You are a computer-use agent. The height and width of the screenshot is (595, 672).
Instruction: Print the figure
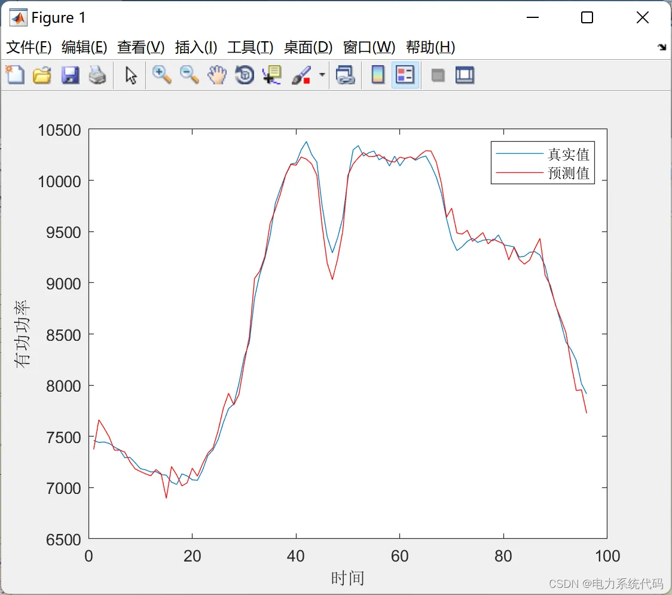[x=97, y=75]
